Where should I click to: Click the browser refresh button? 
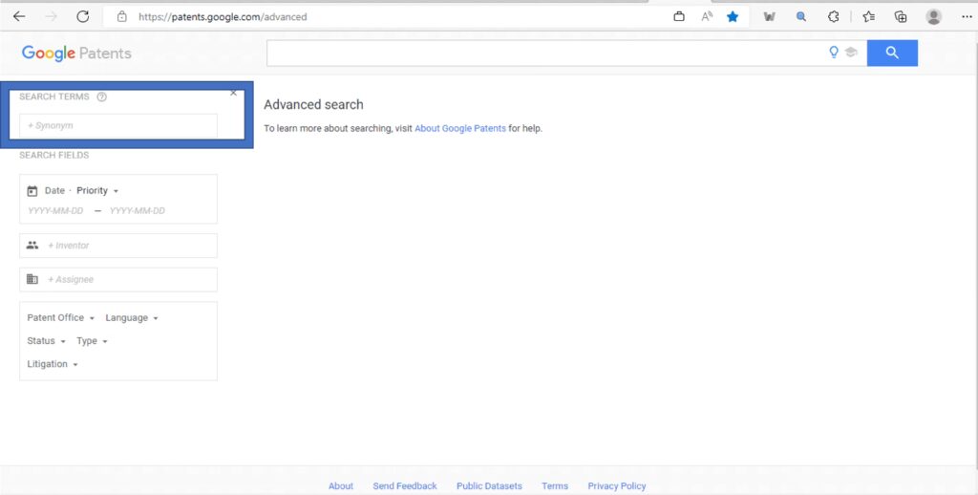tap(83, 16)
